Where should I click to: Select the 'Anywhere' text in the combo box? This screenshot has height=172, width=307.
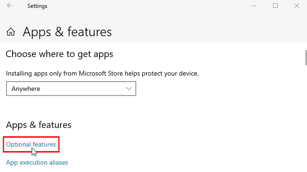point(26,89)
